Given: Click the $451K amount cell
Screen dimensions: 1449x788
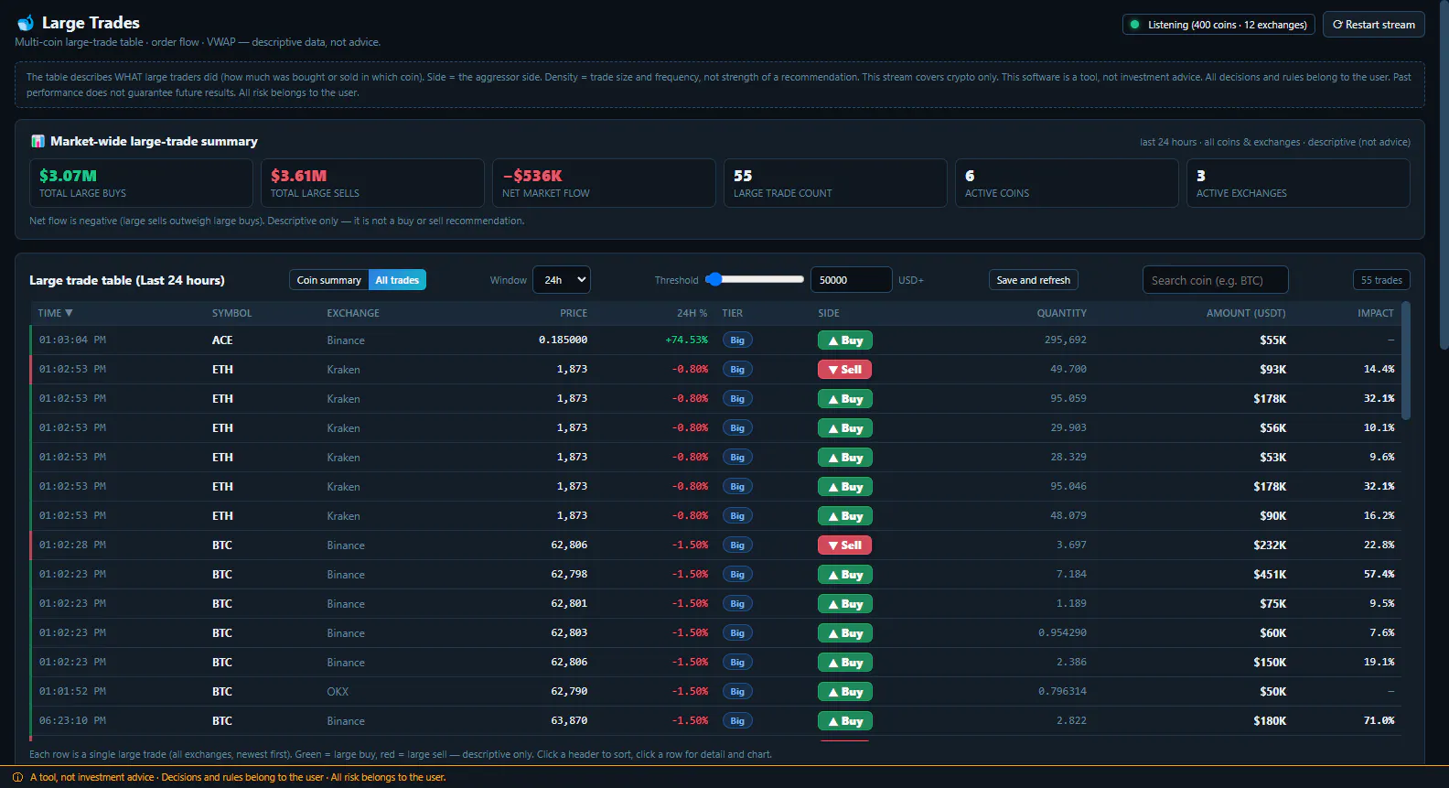Looking at the screenshot, I should (1270, 575).
